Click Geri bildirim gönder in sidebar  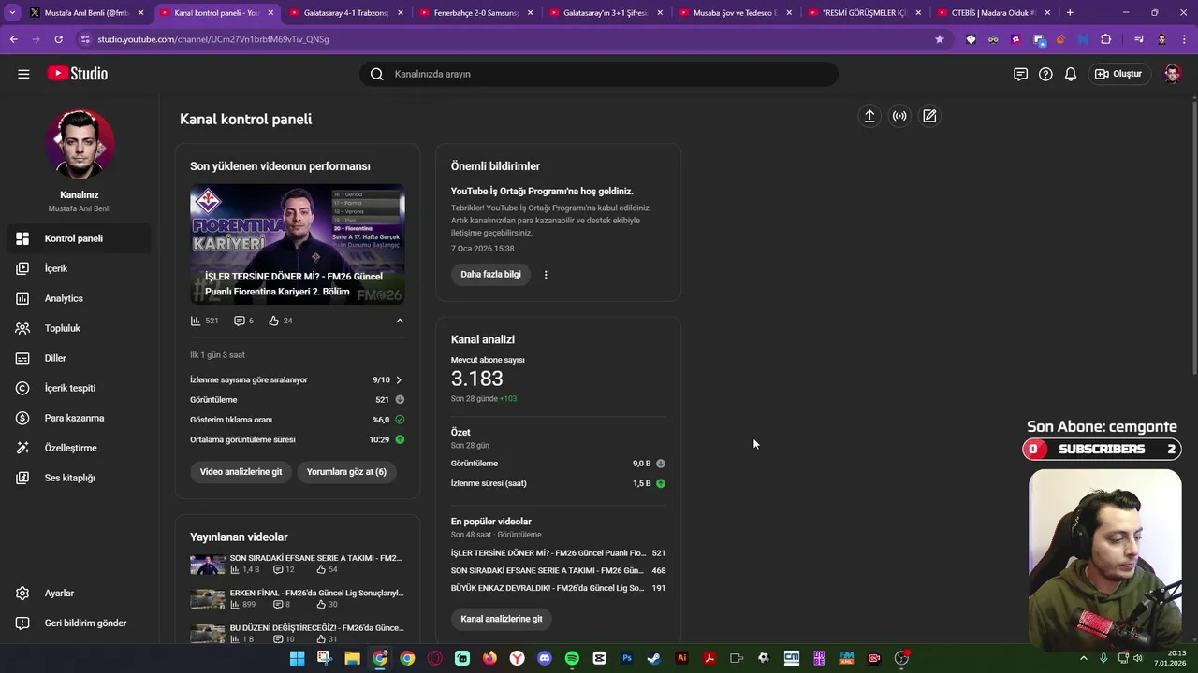tap(80, 623)
